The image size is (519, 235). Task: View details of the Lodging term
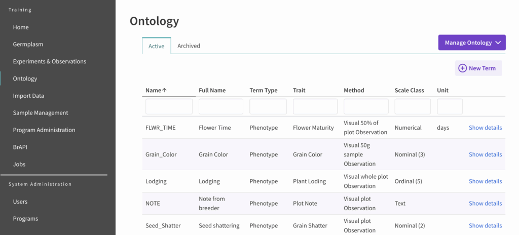click(x=485, y=181)
